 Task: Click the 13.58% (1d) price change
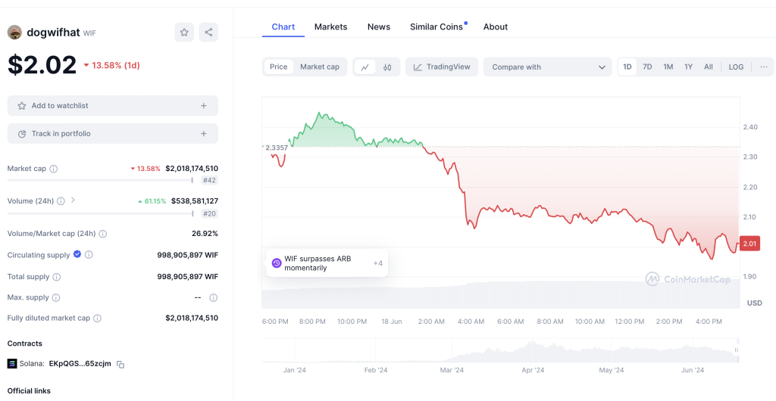tap(111, 65)
